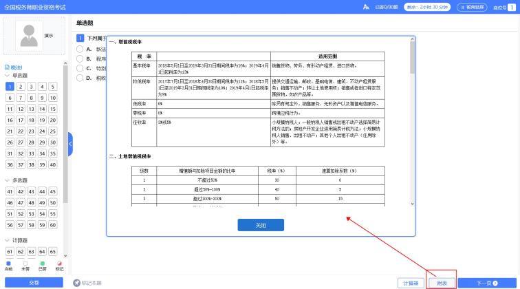Select answer option D
Screen dimensions: 520x289
[80, 78]
